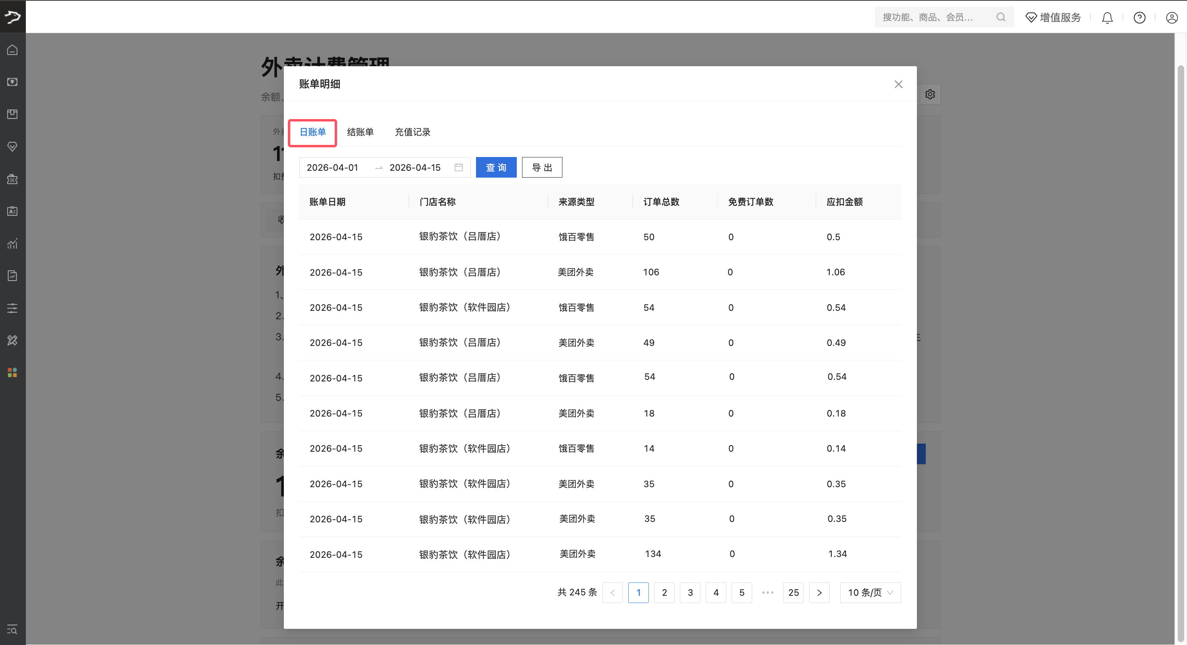This screenshot has height=645, width=1187.
Task: Expand the 10 条/页 page size dropdown
Action: coord(870,593)
